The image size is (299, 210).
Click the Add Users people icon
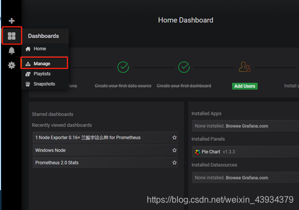point(244,67)
